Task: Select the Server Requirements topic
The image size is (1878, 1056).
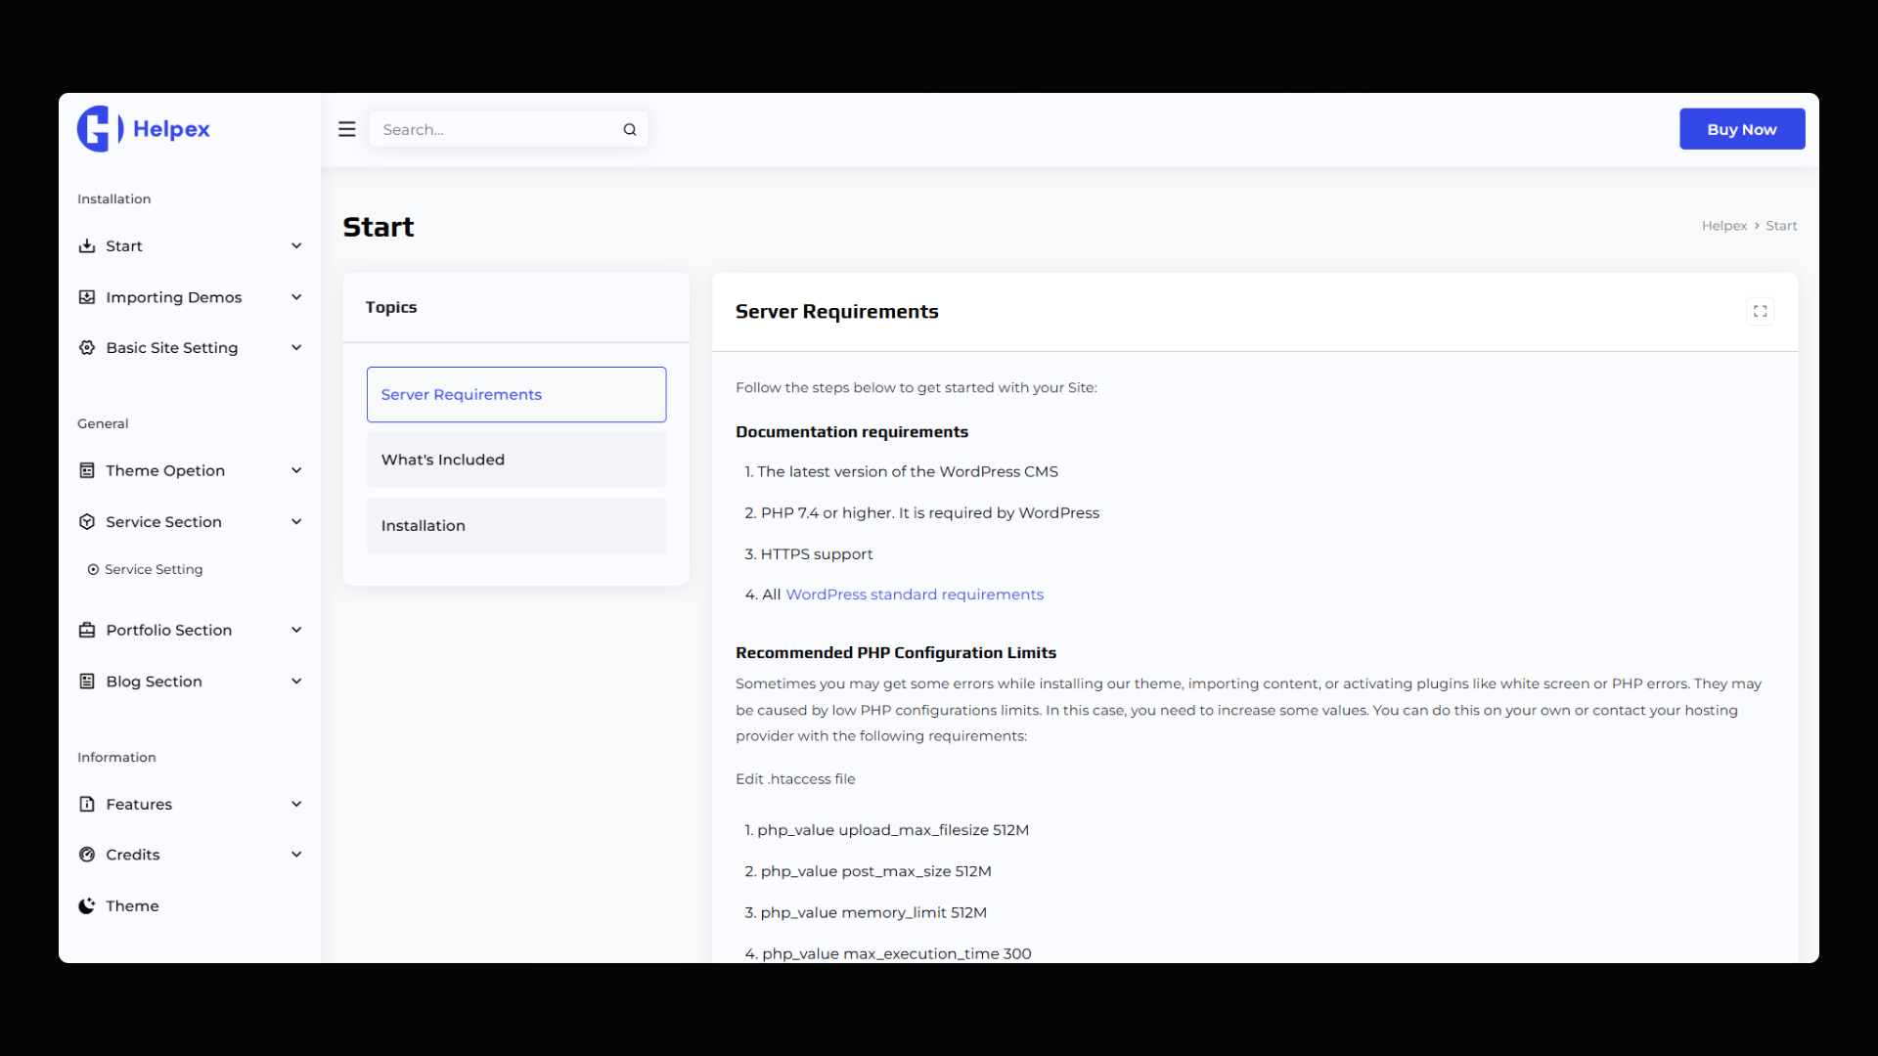Action: point(516,394)
